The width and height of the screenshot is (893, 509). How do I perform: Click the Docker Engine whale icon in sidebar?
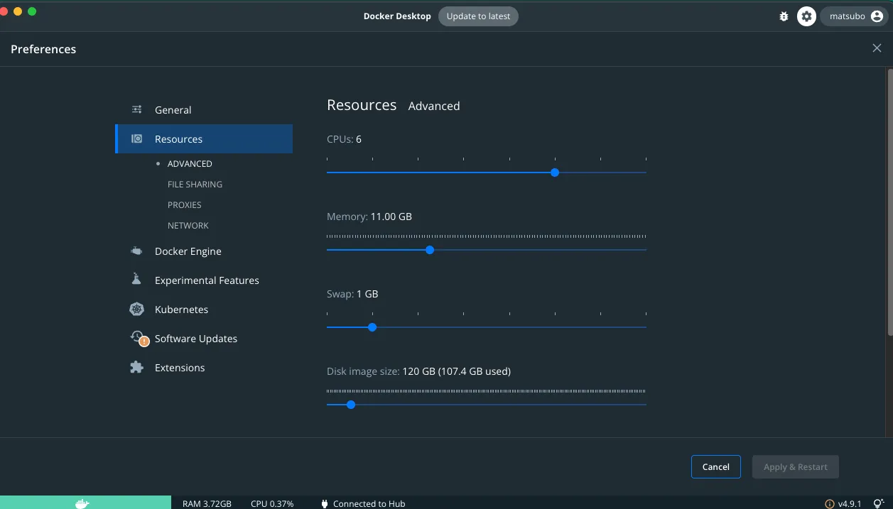pyautogui.click(x=137, y=251)
